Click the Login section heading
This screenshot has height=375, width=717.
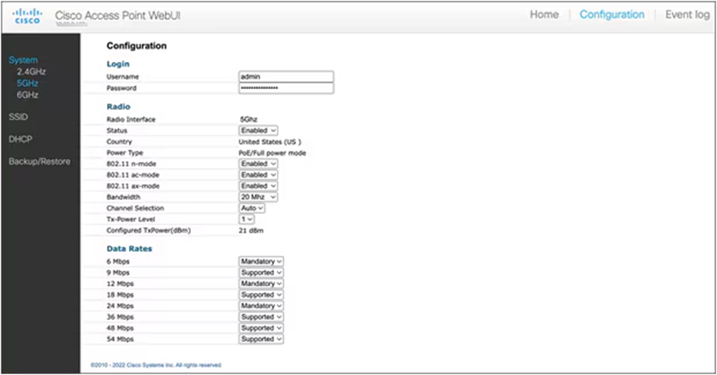point(118,64)
